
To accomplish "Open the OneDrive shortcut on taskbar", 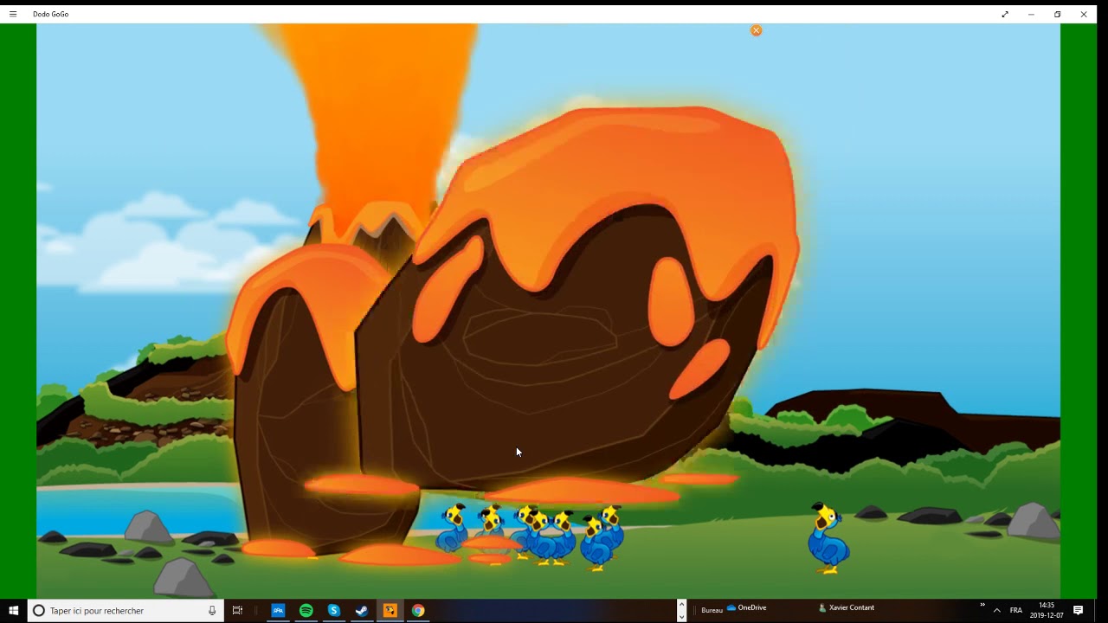I will point(746,607).
